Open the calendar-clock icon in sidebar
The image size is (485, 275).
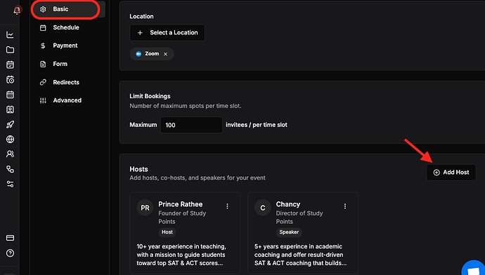10,80
